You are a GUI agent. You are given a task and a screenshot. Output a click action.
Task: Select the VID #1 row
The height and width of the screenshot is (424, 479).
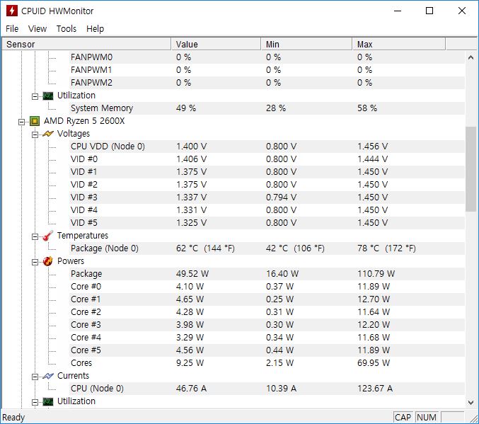pos(267,172)
